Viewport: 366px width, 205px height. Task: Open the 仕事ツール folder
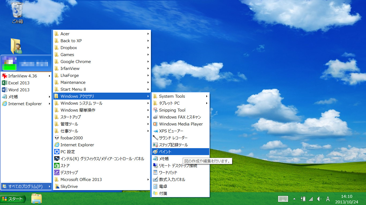[x=102, y=131]
